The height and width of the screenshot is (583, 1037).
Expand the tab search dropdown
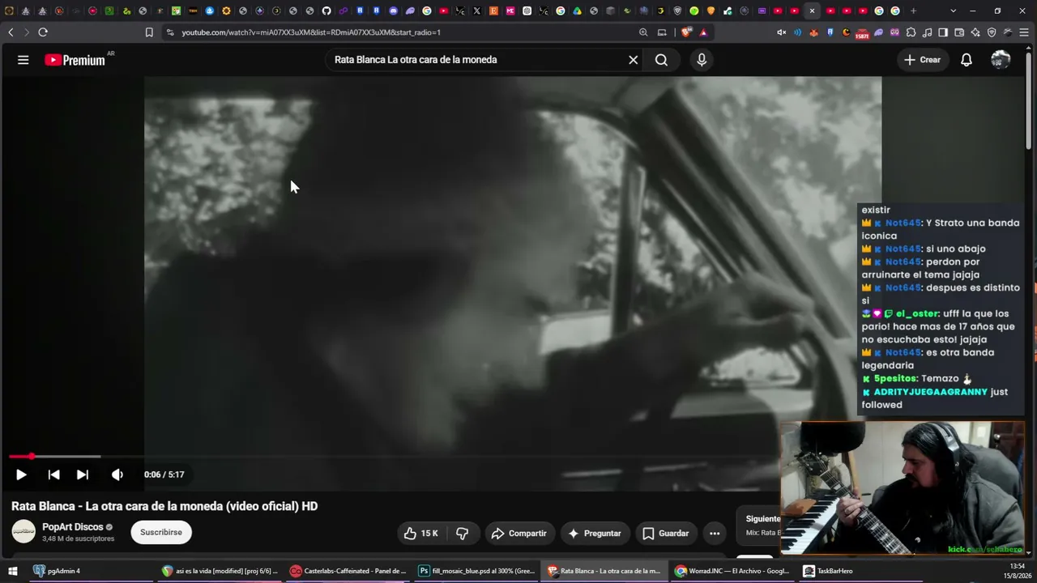[953, 11]
